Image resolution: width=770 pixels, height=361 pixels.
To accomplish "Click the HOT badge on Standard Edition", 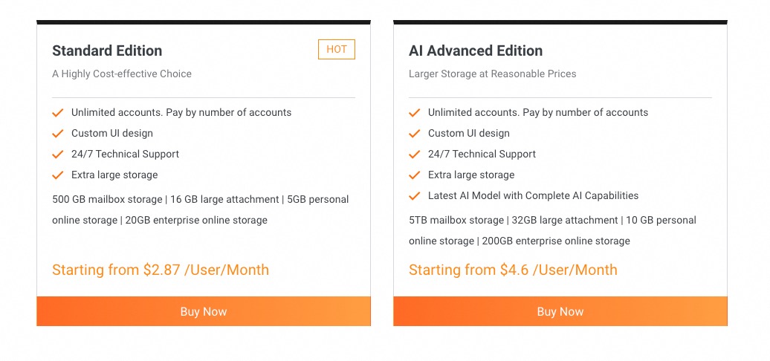I will [x=337, y=50].
